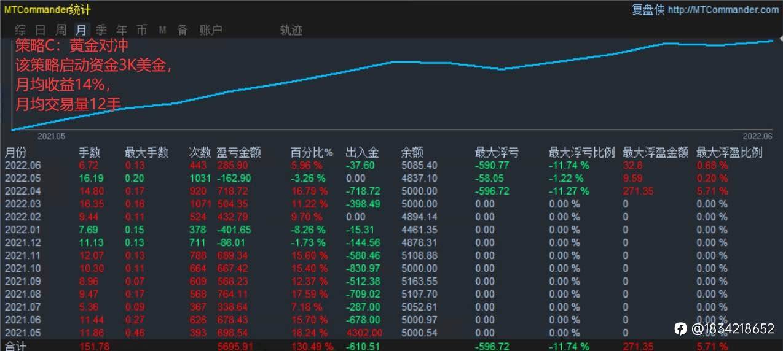
Task: Switch to the 季 quarterly tab
Action: [x=101, y=30]
